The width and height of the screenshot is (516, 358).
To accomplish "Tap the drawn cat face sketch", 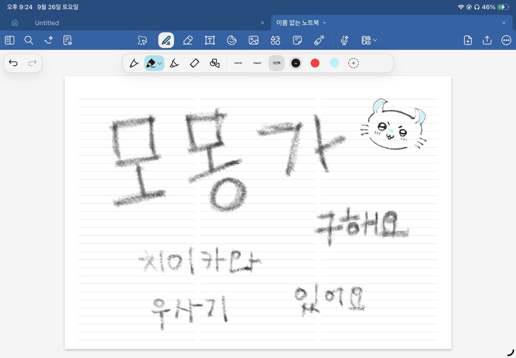I will tap(393, 124).
